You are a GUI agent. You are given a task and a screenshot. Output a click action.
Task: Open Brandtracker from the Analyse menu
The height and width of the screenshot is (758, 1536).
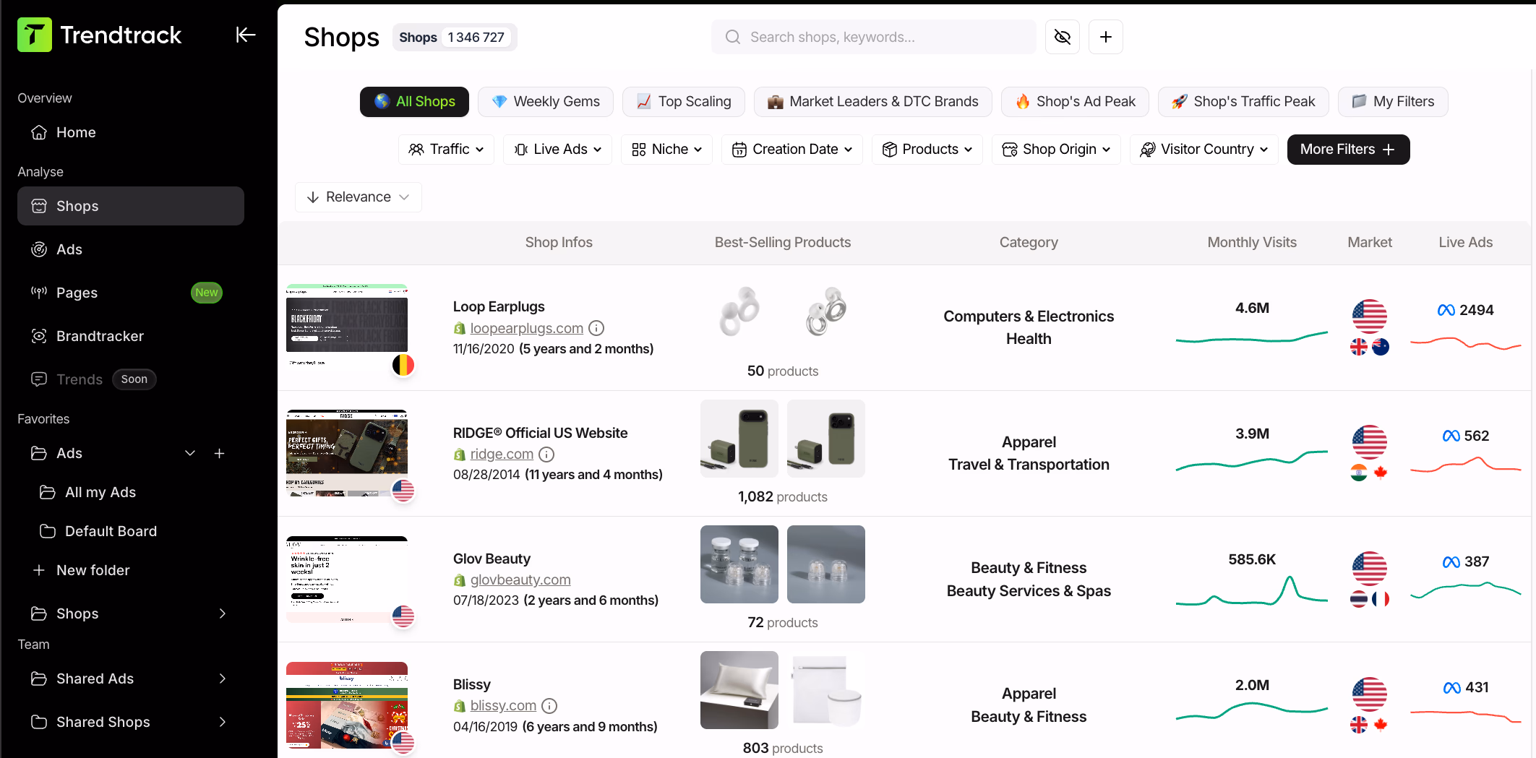100,336
